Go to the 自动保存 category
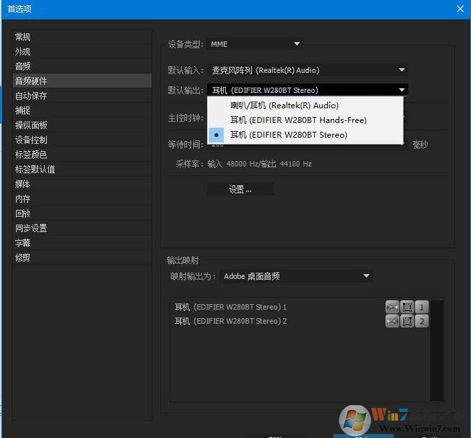 click(x=82, y=96)
